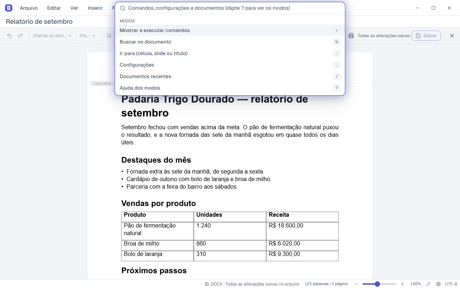
Task: Open the font dropdown labeled (Pa…
Action: pos(88,36)
